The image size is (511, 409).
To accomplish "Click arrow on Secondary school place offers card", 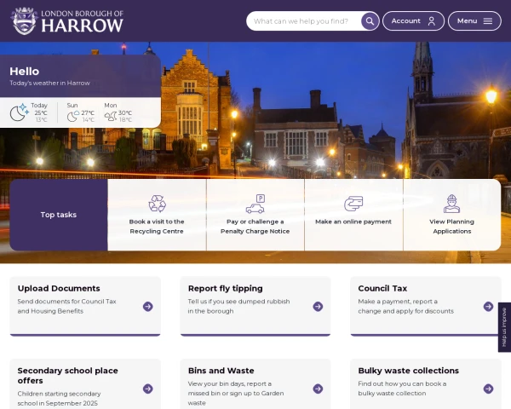I will point(147,389).
